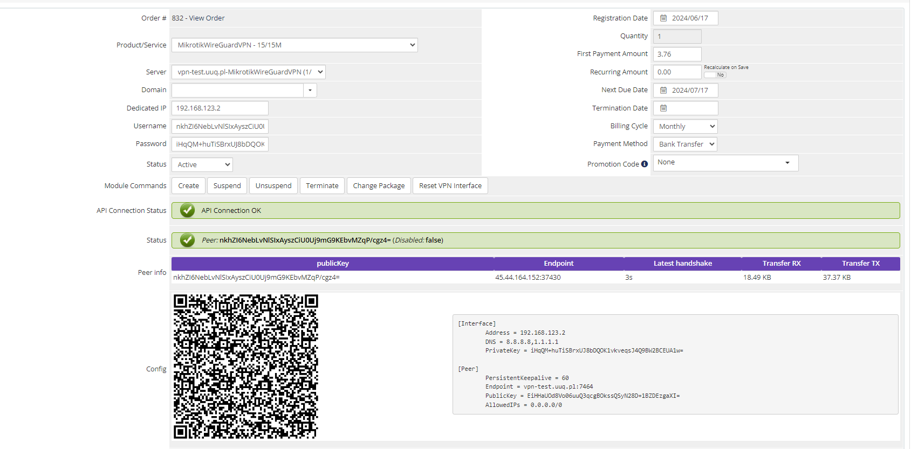Click the Terminate button
The width and height of the screenshot is (911, 449).
322,186
